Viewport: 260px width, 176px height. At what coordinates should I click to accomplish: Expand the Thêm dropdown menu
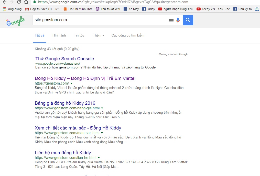click(x=99, y=35)
